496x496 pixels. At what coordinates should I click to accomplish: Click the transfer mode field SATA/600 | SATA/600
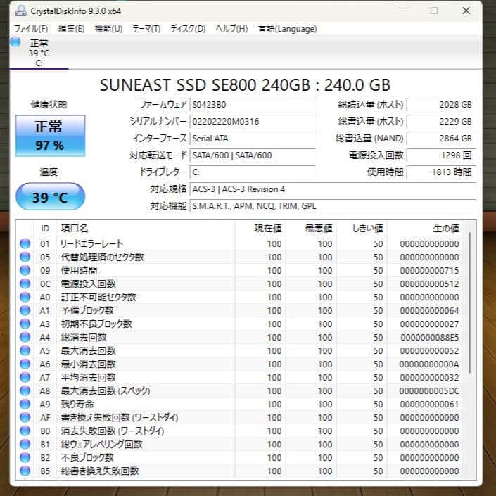click(x=253, y=155)
